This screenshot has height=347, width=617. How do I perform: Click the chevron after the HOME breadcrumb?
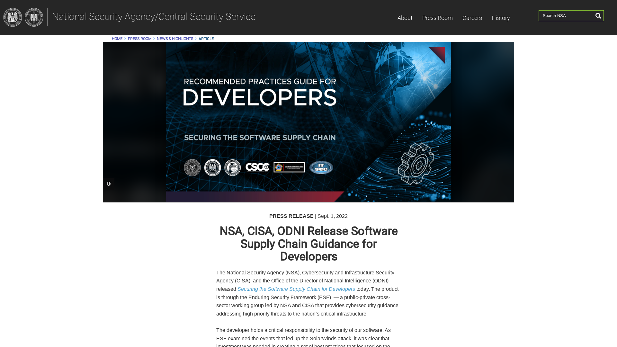(125, 39)
